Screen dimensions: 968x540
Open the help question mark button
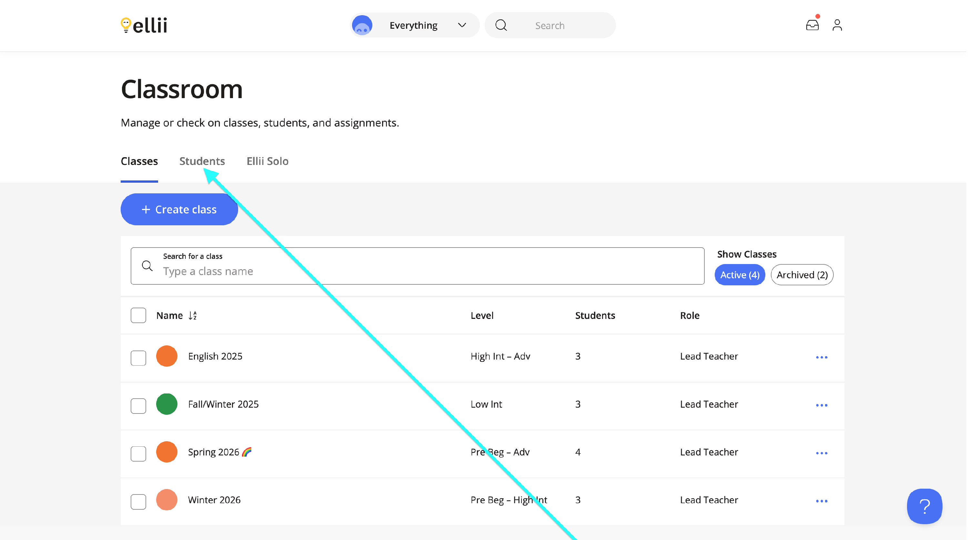click(x=924, y=506)
